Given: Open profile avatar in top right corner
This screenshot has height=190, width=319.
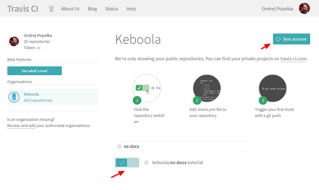Looking at the screenshot, I should click(304, 8).
